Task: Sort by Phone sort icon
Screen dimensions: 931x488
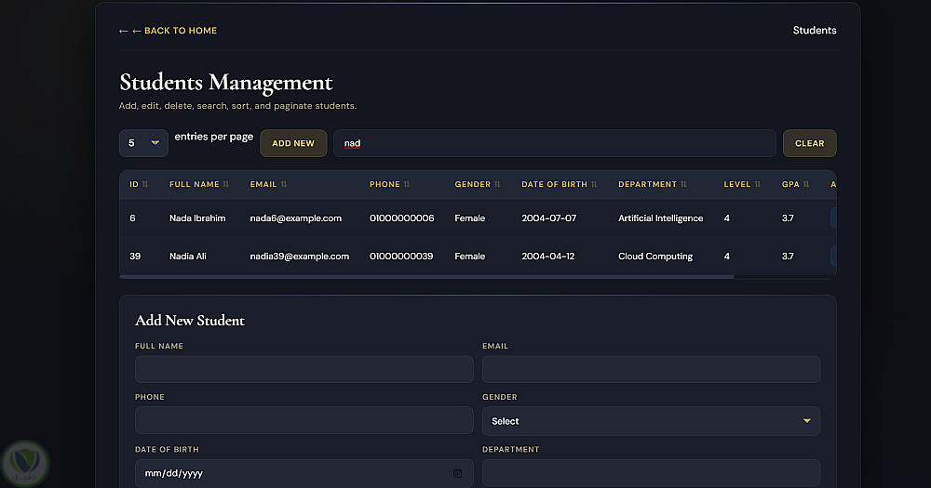Action: [x=407, y=184]
